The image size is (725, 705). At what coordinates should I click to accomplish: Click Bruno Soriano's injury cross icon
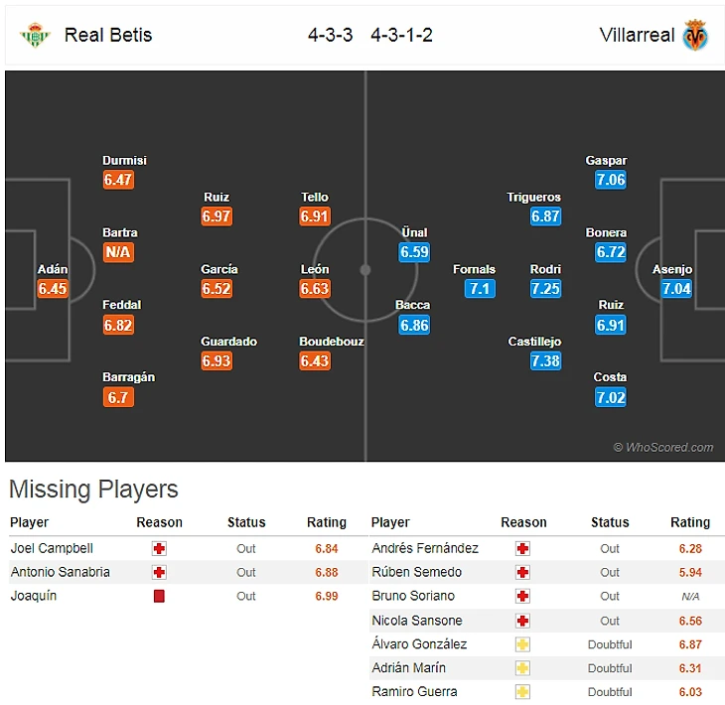tap(523, 596)
